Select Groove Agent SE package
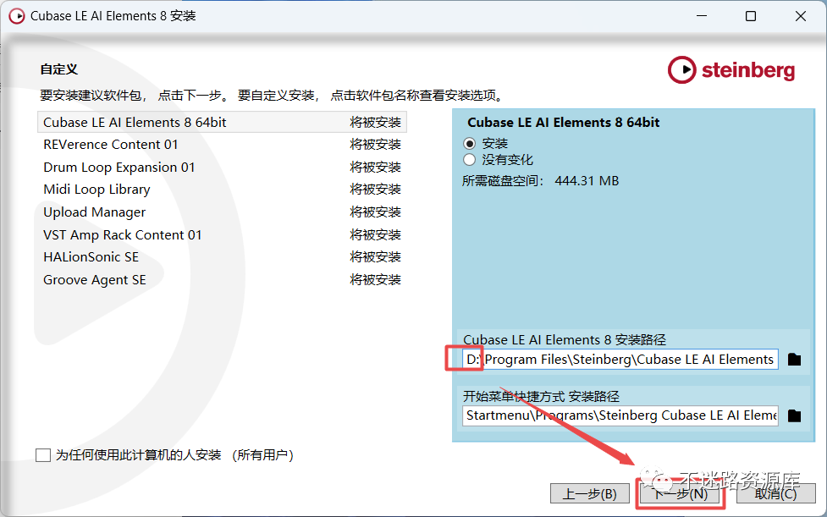The image size is (827, 517). click(222, 279)
